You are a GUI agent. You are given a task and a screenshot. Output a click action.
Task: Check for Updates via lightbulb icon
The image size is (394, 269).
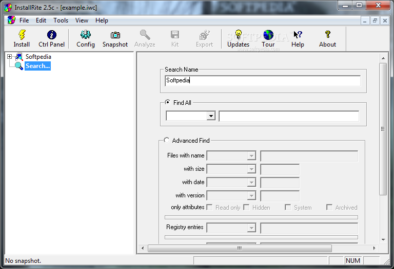point(238,35)
